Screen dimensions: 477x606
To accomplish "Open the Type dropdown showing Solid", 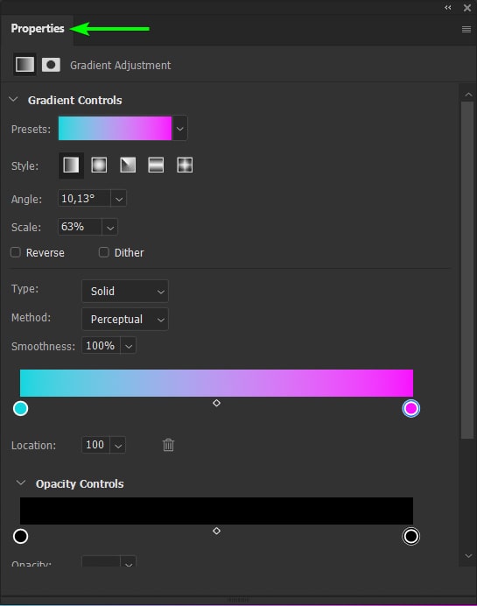I will coord(125,291).
